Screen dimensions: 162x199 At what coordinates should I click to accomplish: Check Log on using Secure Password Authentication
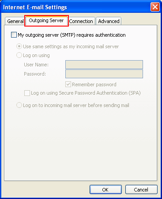pyautogui.click(x=27, y=93)
